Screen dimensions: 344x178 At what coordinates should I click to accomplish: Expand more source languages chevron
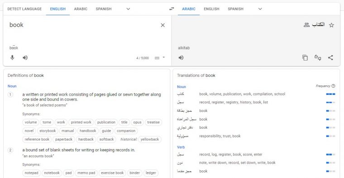click(x=129, y=9)
